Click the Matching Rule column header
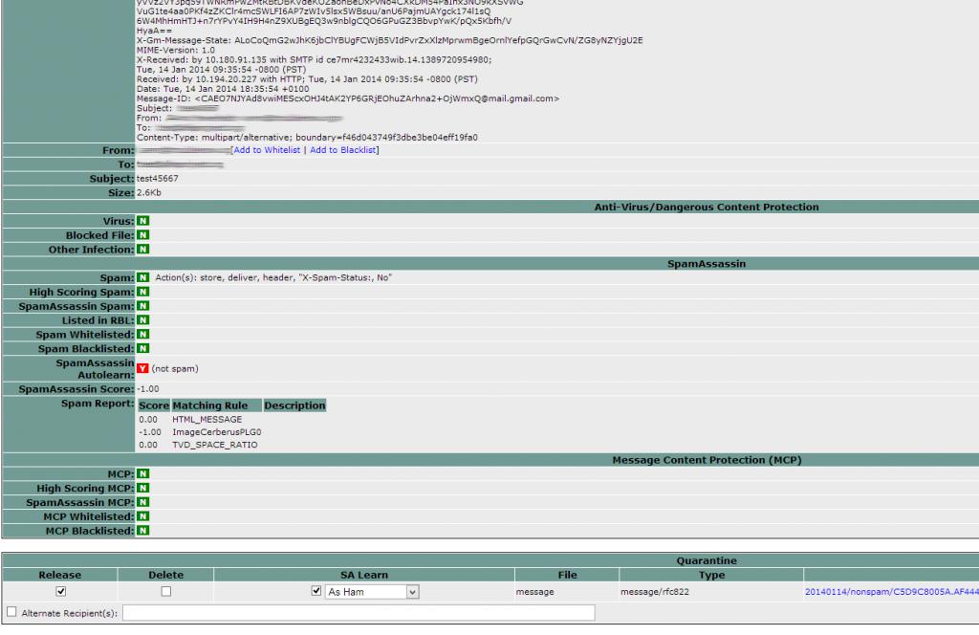979x635 pixels. pos(209,405)
